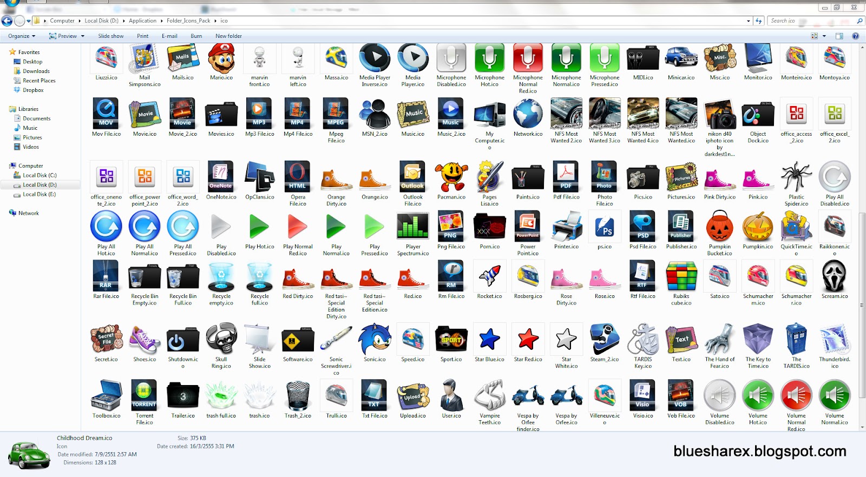Click the Childhood Dream.ico preview thumbnail
The image size is (866, 477).
pyautogui.click(x=29, y=455)
